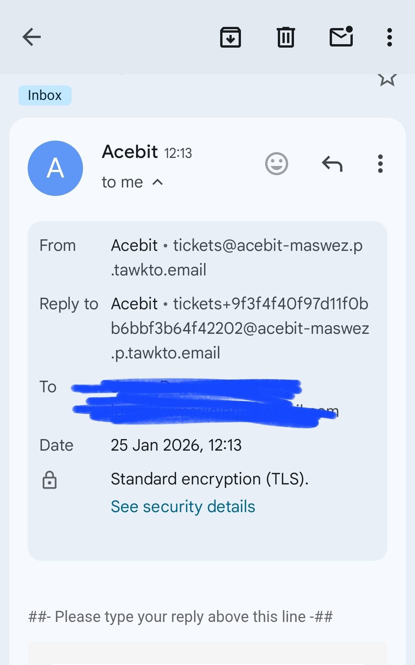Tap the Inbox label chip
Image resolution: width=415 pixels, height=665 pixels.
[x=45, y=95]
